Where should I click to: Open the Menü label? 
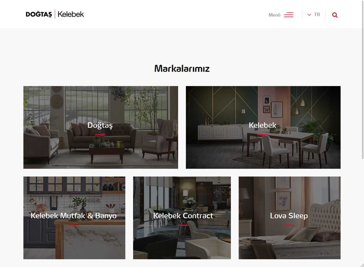(x=274, y=15)
